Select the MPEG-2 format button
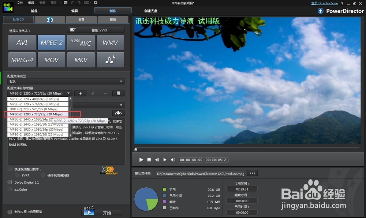 [x=52, y=43]
